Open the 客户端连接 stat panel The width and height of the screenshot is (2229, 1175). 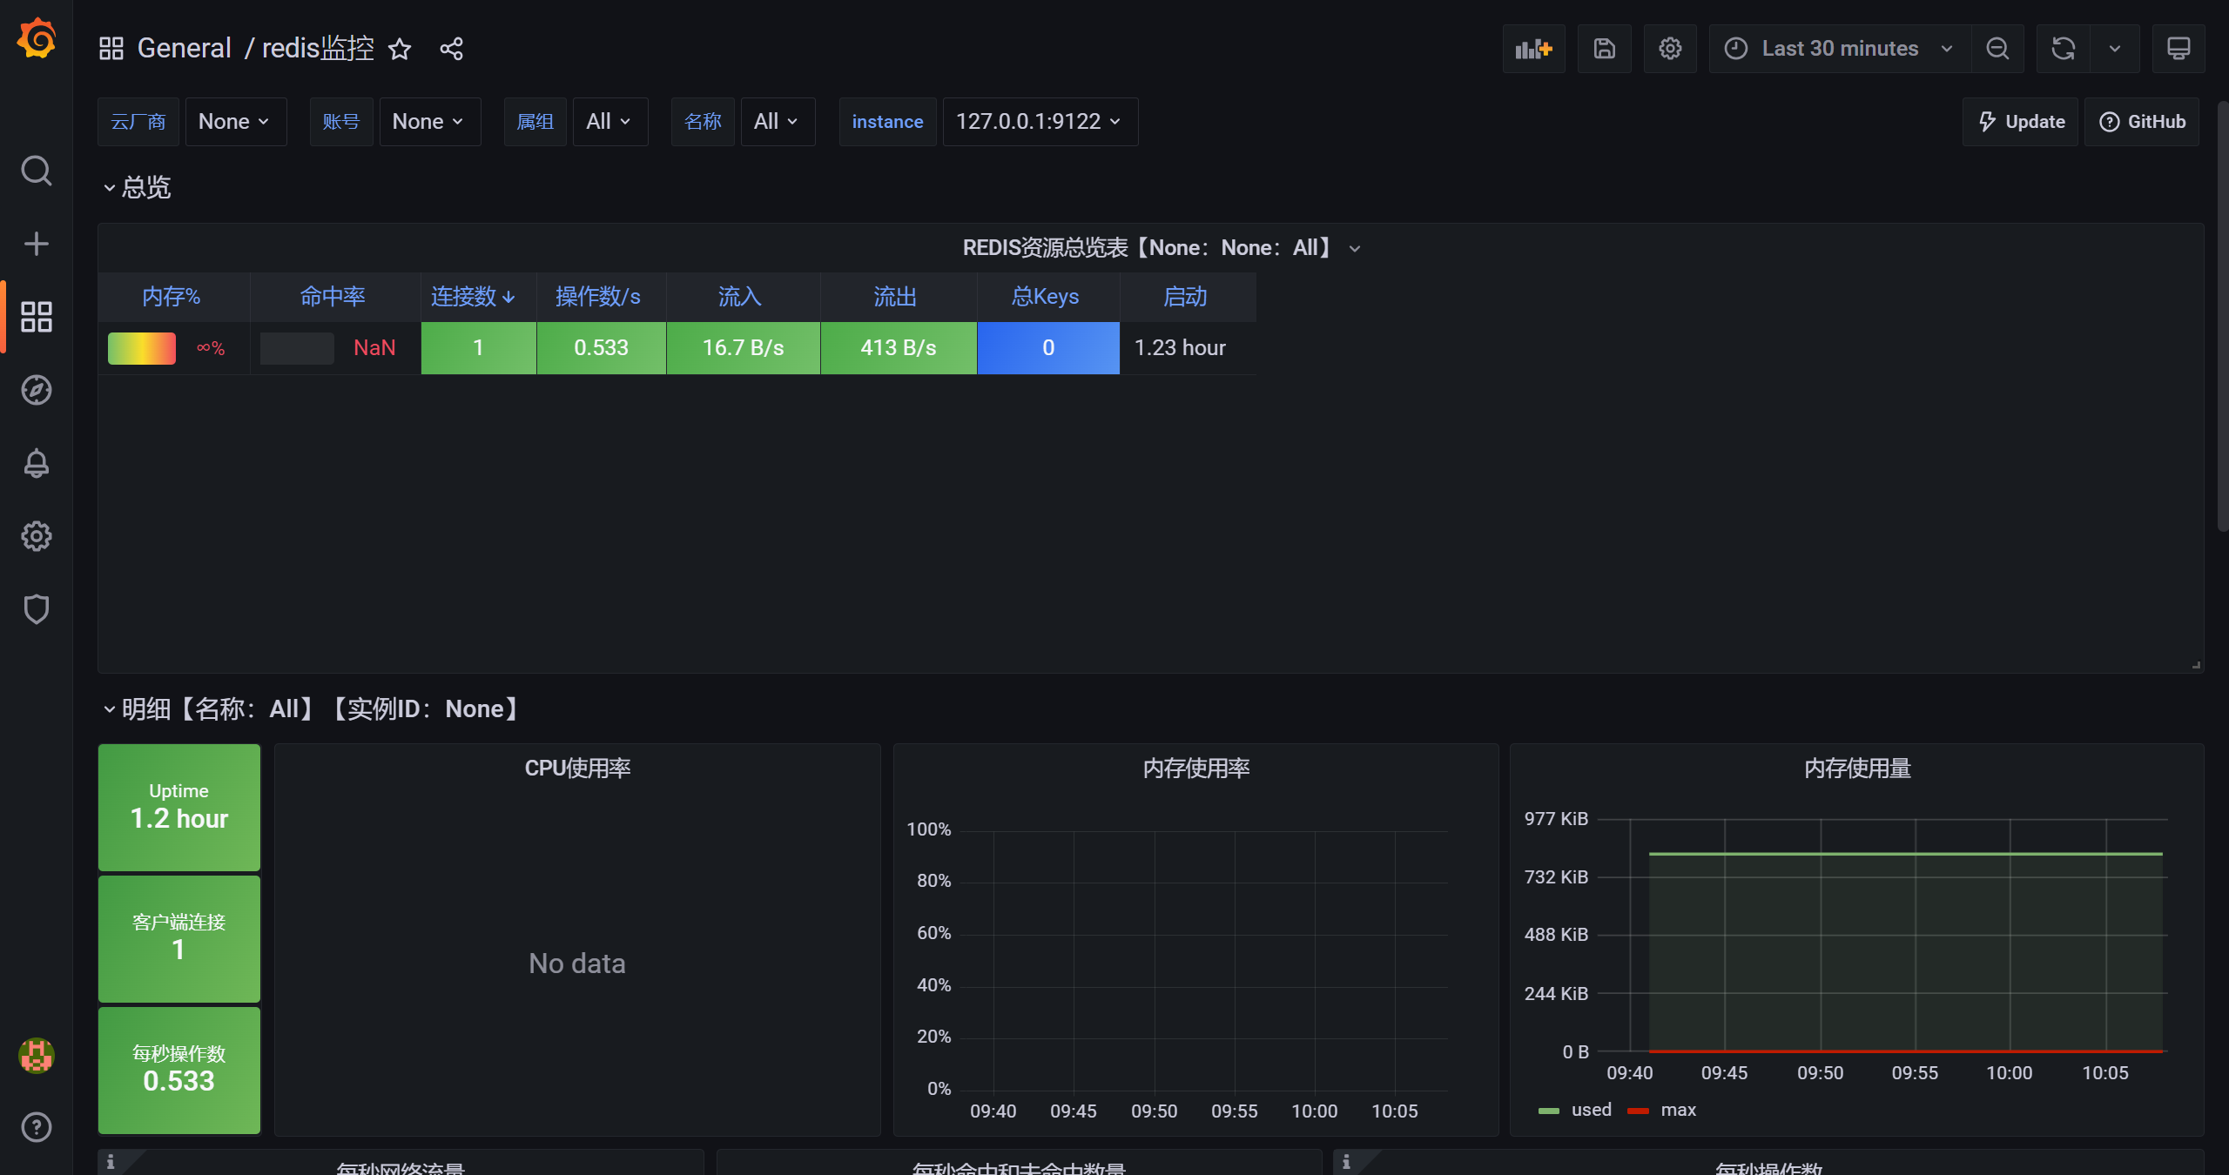(179, 939)
